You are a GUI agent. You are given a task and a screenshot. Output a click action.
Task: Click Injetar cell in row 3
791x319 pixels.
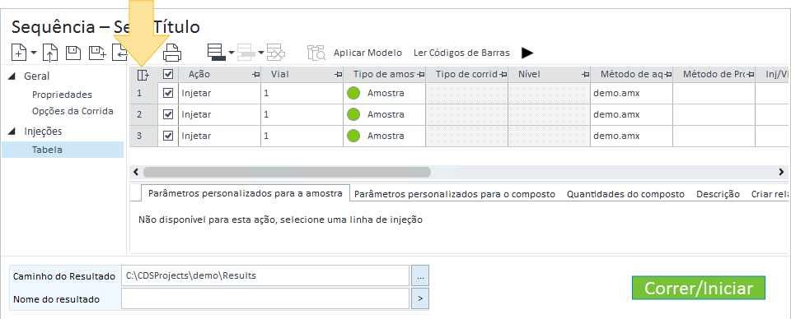(x=219, y=136)
